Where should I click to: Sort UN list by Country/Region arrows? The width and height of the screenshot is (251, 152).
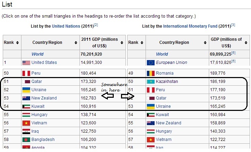coord(76,42)
